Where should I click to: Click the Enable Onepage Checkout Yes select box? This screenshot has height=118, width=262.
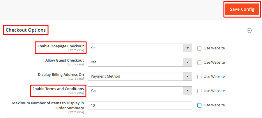(140, 48)
